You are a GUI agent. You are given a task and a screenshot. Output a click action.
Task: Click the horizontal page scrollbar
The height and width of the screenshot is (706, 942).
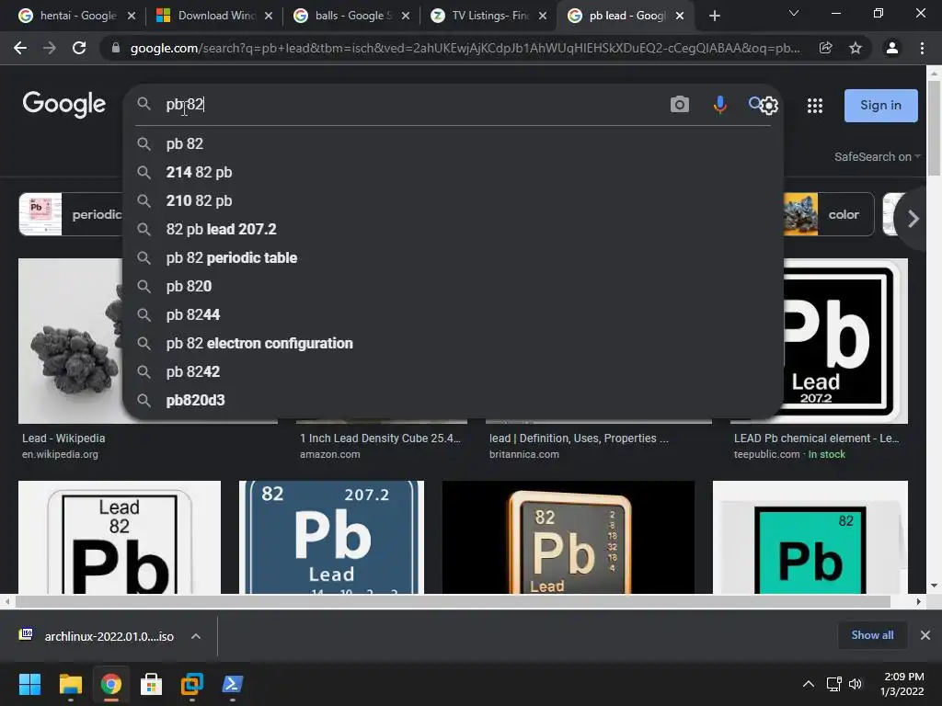click(453, 601)
